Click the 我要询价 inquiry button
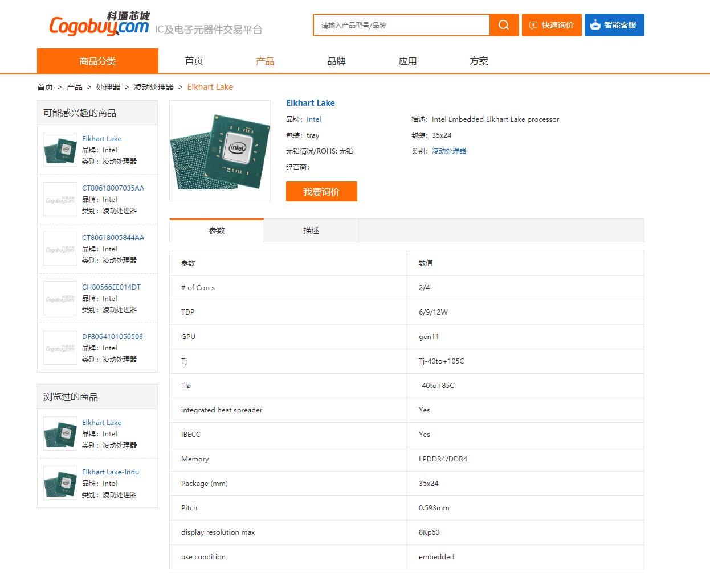710x574 pixels. (x=321, y=192)
